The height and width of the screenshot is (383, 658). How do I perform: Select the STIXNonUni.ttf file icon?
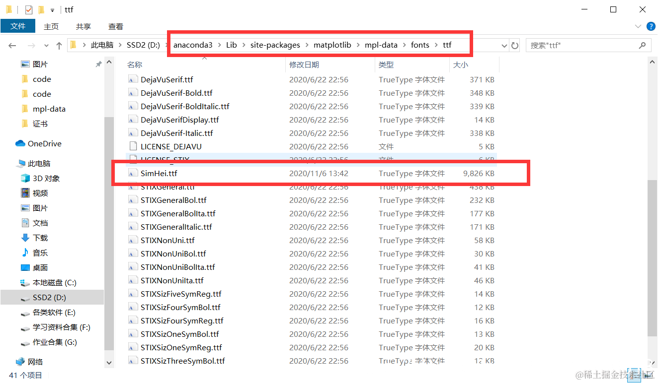pyautogui.click(x=132, y=240)
